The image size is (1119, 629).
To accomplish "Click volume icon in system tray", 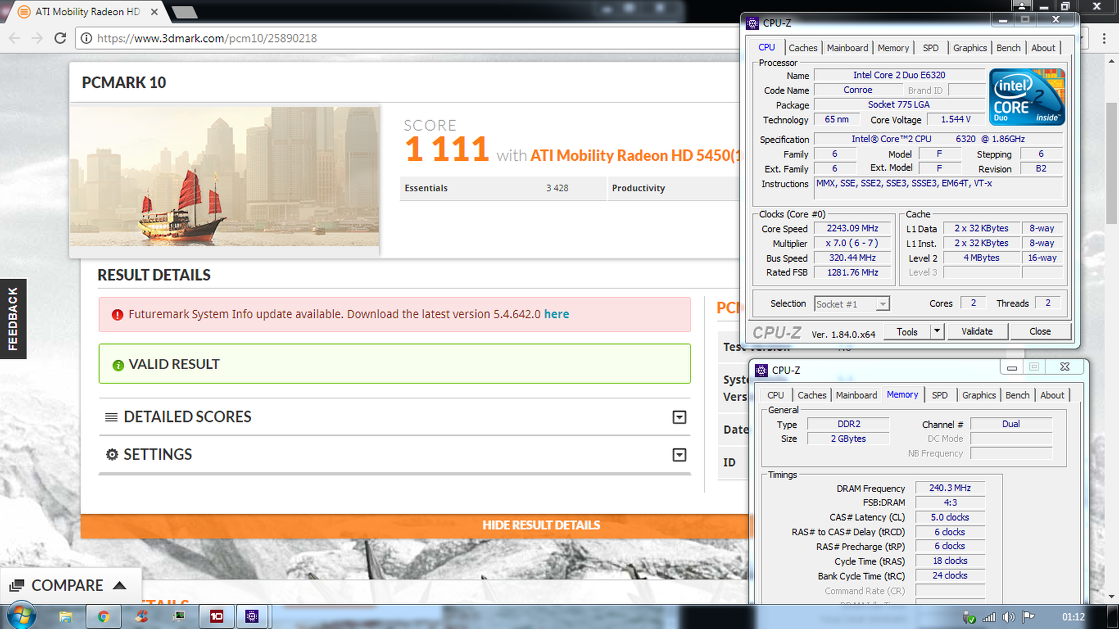I will click(x=1008, y=617).
